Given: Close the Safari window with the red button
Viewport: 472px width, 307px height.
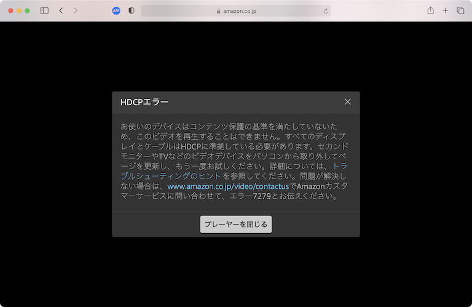Looking at the screenshot, I should 11,11.
